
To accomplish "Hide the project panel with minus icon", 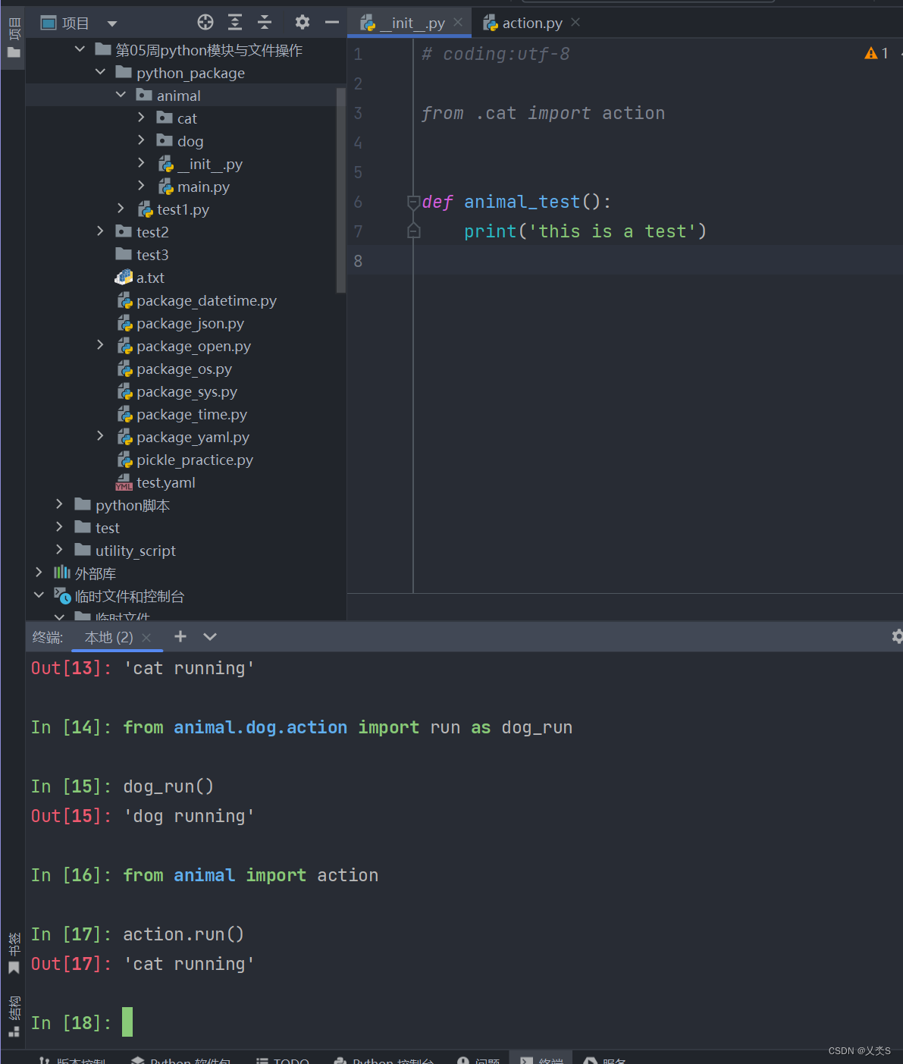I will pyautogui.click(x=331, y=23).
